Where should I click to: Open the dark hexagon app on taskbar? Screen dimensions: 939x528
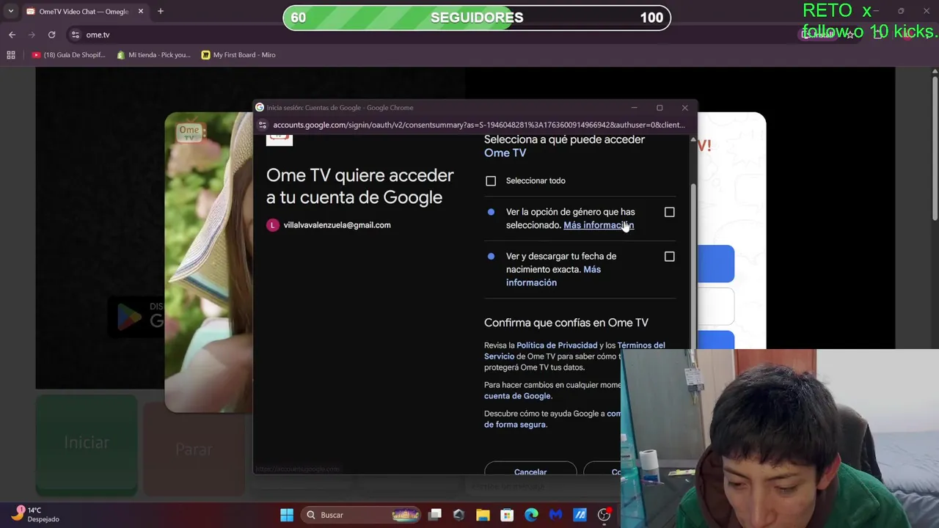[458, 515]
